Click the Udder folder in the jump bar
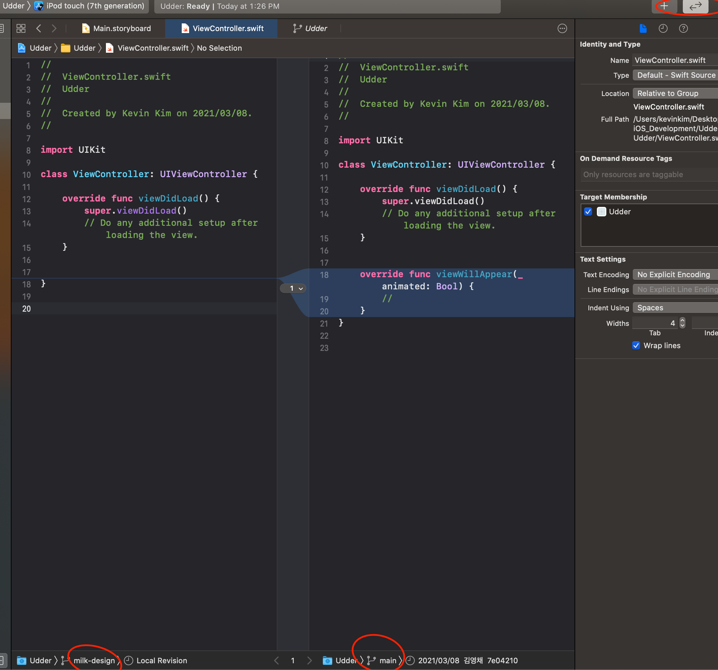The height and width of the screenshot is (670, 718). point(78,48)
